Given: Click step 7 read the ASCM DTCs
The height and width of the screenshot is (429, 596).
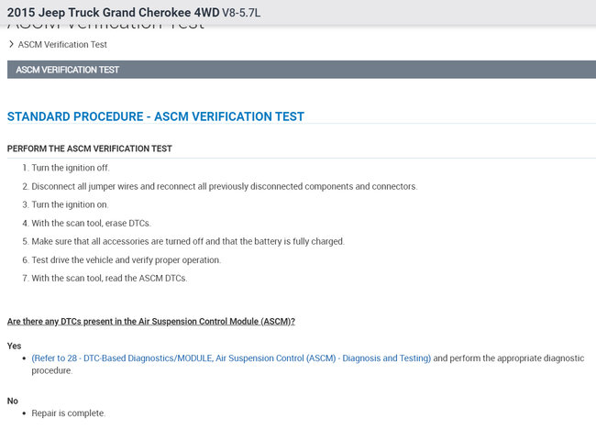Looking at the screenshot, I should (x=109, y=278).
